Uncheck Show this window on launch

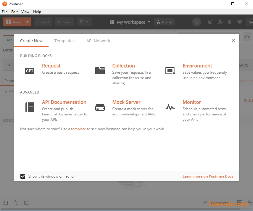coord(23,176)
